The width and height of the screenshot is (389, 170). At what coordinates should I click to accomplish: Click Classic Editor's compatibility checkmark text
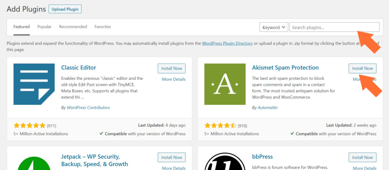[x=143, y=134]
